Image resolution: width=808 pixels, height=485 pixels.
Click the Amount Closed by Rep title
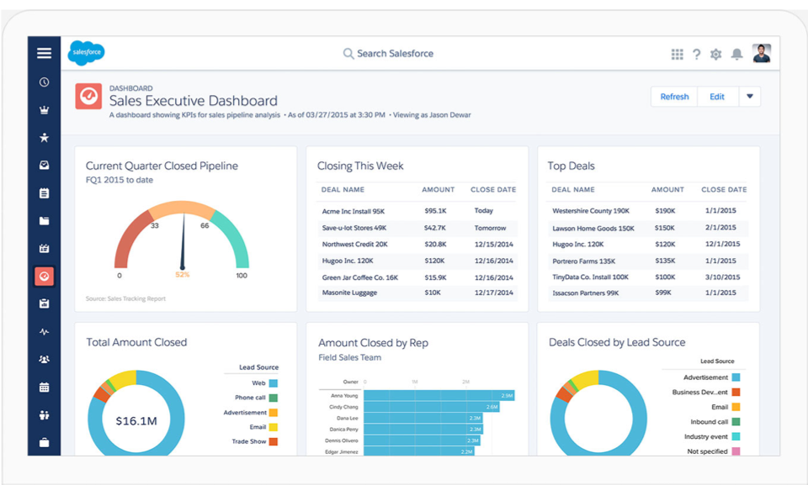[x=373, y=343]
